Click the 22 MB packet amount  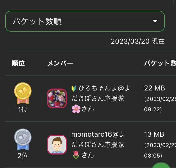[x=155, y=88]
